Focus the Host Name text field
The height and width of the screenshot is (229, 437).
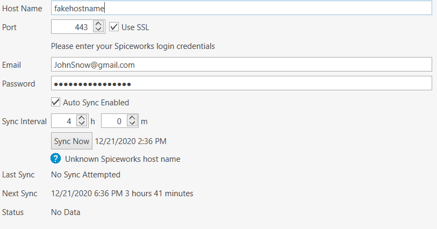click(242, 8)
